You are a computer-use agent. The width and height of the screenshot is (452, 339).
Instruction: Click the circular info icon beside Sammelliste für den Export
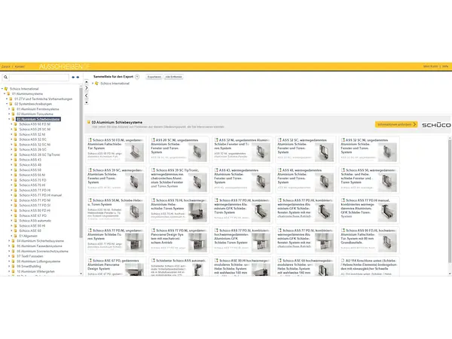(x=138, y=77)
